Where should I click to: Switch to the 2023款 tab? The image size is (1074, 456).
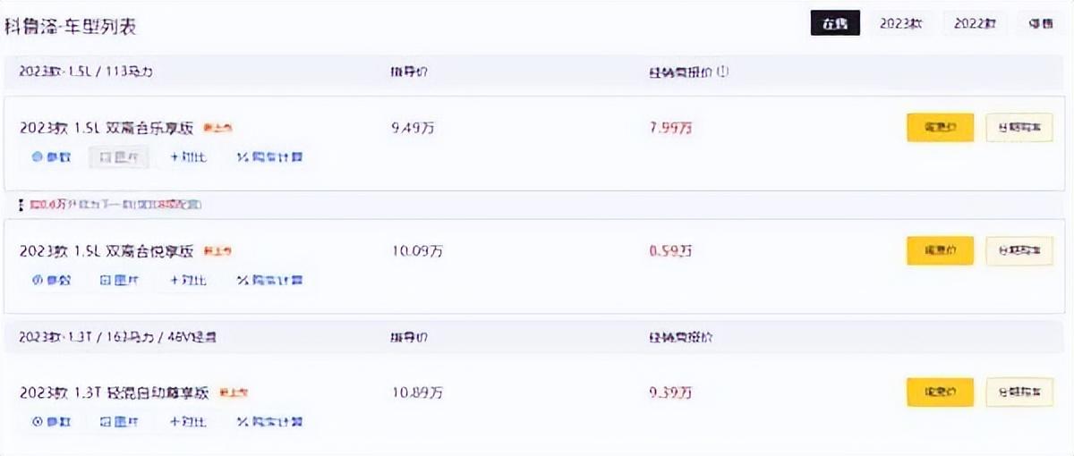coord(900,24)
